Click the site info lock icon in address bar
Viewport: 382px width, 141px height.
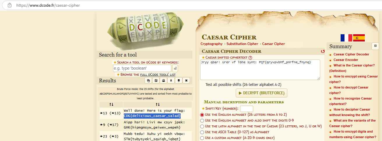9,5
